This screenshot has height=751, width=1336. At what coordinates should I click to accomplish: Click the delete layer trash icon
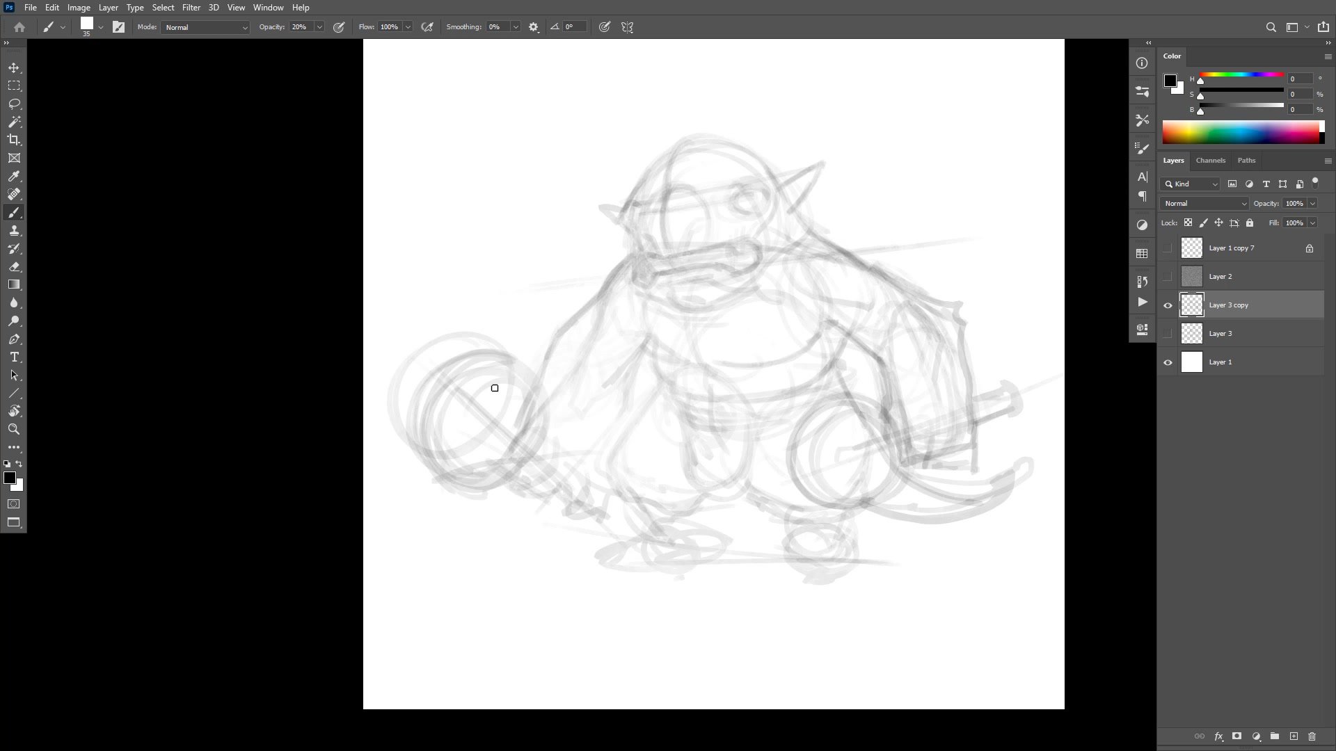1312,736
